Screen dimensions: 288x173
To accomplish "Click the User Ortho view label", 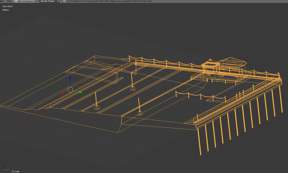I will tap(8, 6).
